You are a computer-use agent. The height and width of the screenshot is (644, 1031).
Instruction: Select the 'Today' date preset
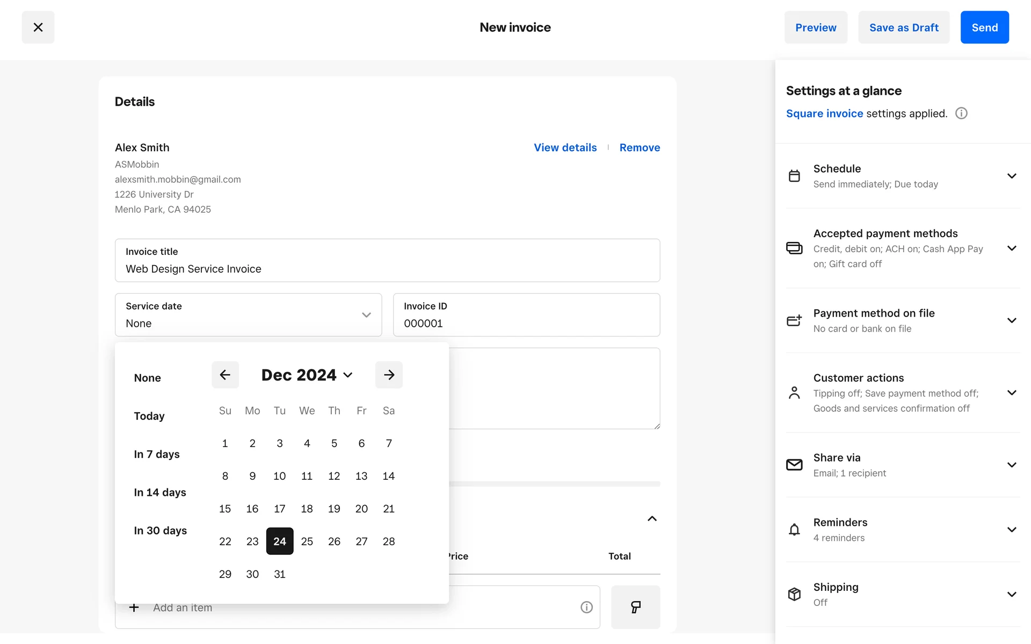coord(149,416)
